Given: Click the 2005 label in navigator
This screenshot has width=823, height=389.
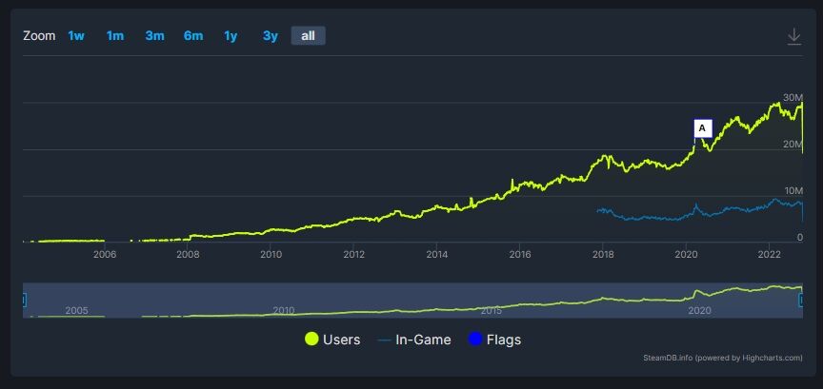Looking at the screenshot, I should [76, 310].
